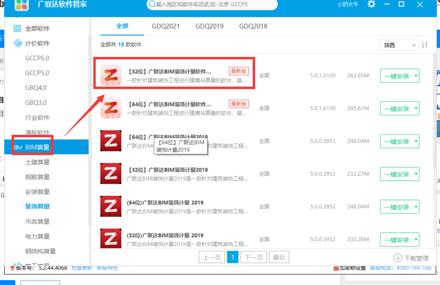Open install dropdown arrow for 232.27M item
440x285 pixels.
[x=416, y=174]
